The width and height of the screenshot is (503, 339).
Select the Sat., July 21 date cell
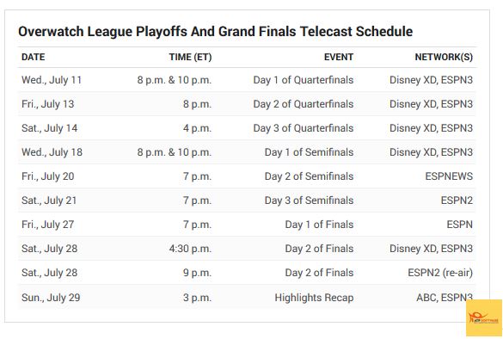tap(49, 200)
